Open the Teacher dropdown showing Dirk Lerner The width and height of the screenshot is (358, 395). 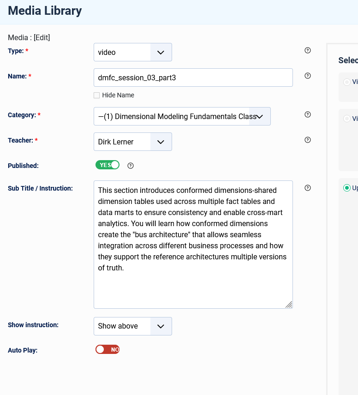[133, 142]
